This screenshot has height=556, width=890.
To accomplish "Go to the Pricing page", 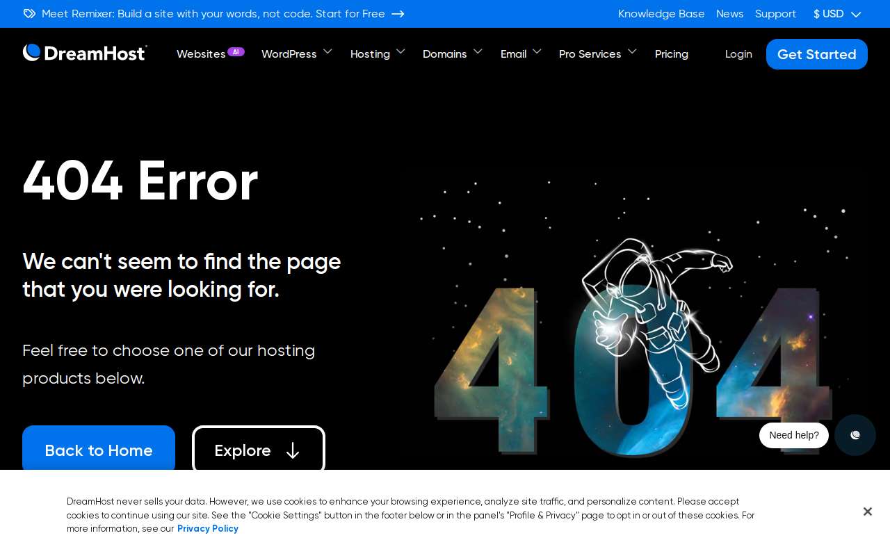I will (x=672, y=54).
